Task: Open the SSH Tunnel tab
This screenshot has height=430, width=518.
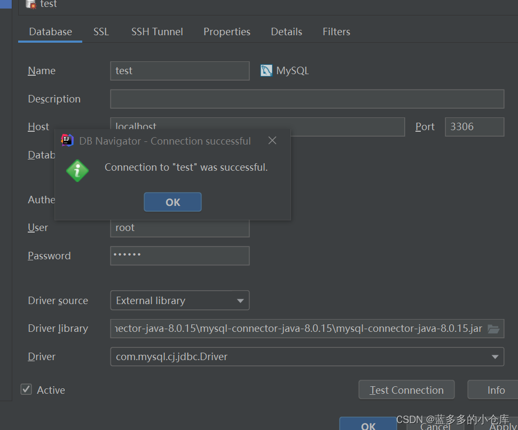Action: point(157,31)
